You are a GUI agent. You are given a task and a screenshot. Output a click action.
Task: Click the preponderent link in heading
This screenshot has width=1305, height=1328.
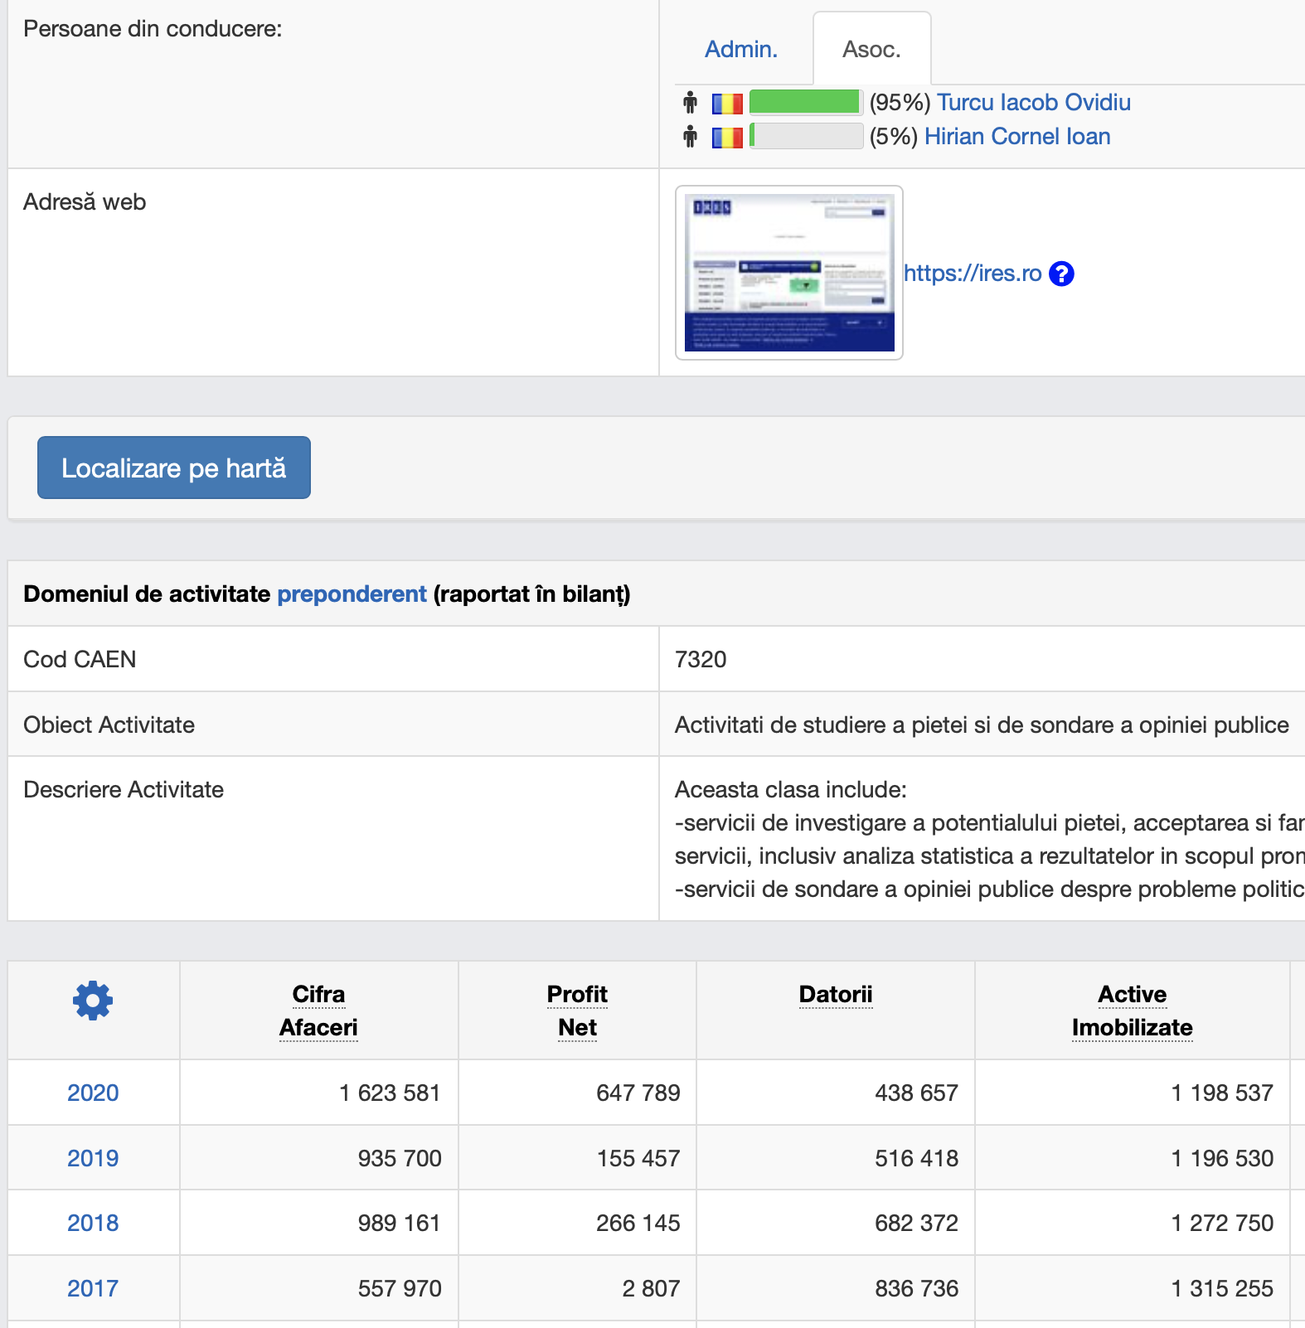[352, 594]
